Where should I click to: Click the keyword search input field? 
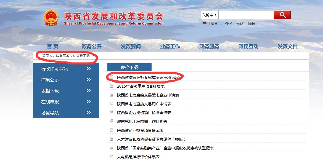coord(246,15)
